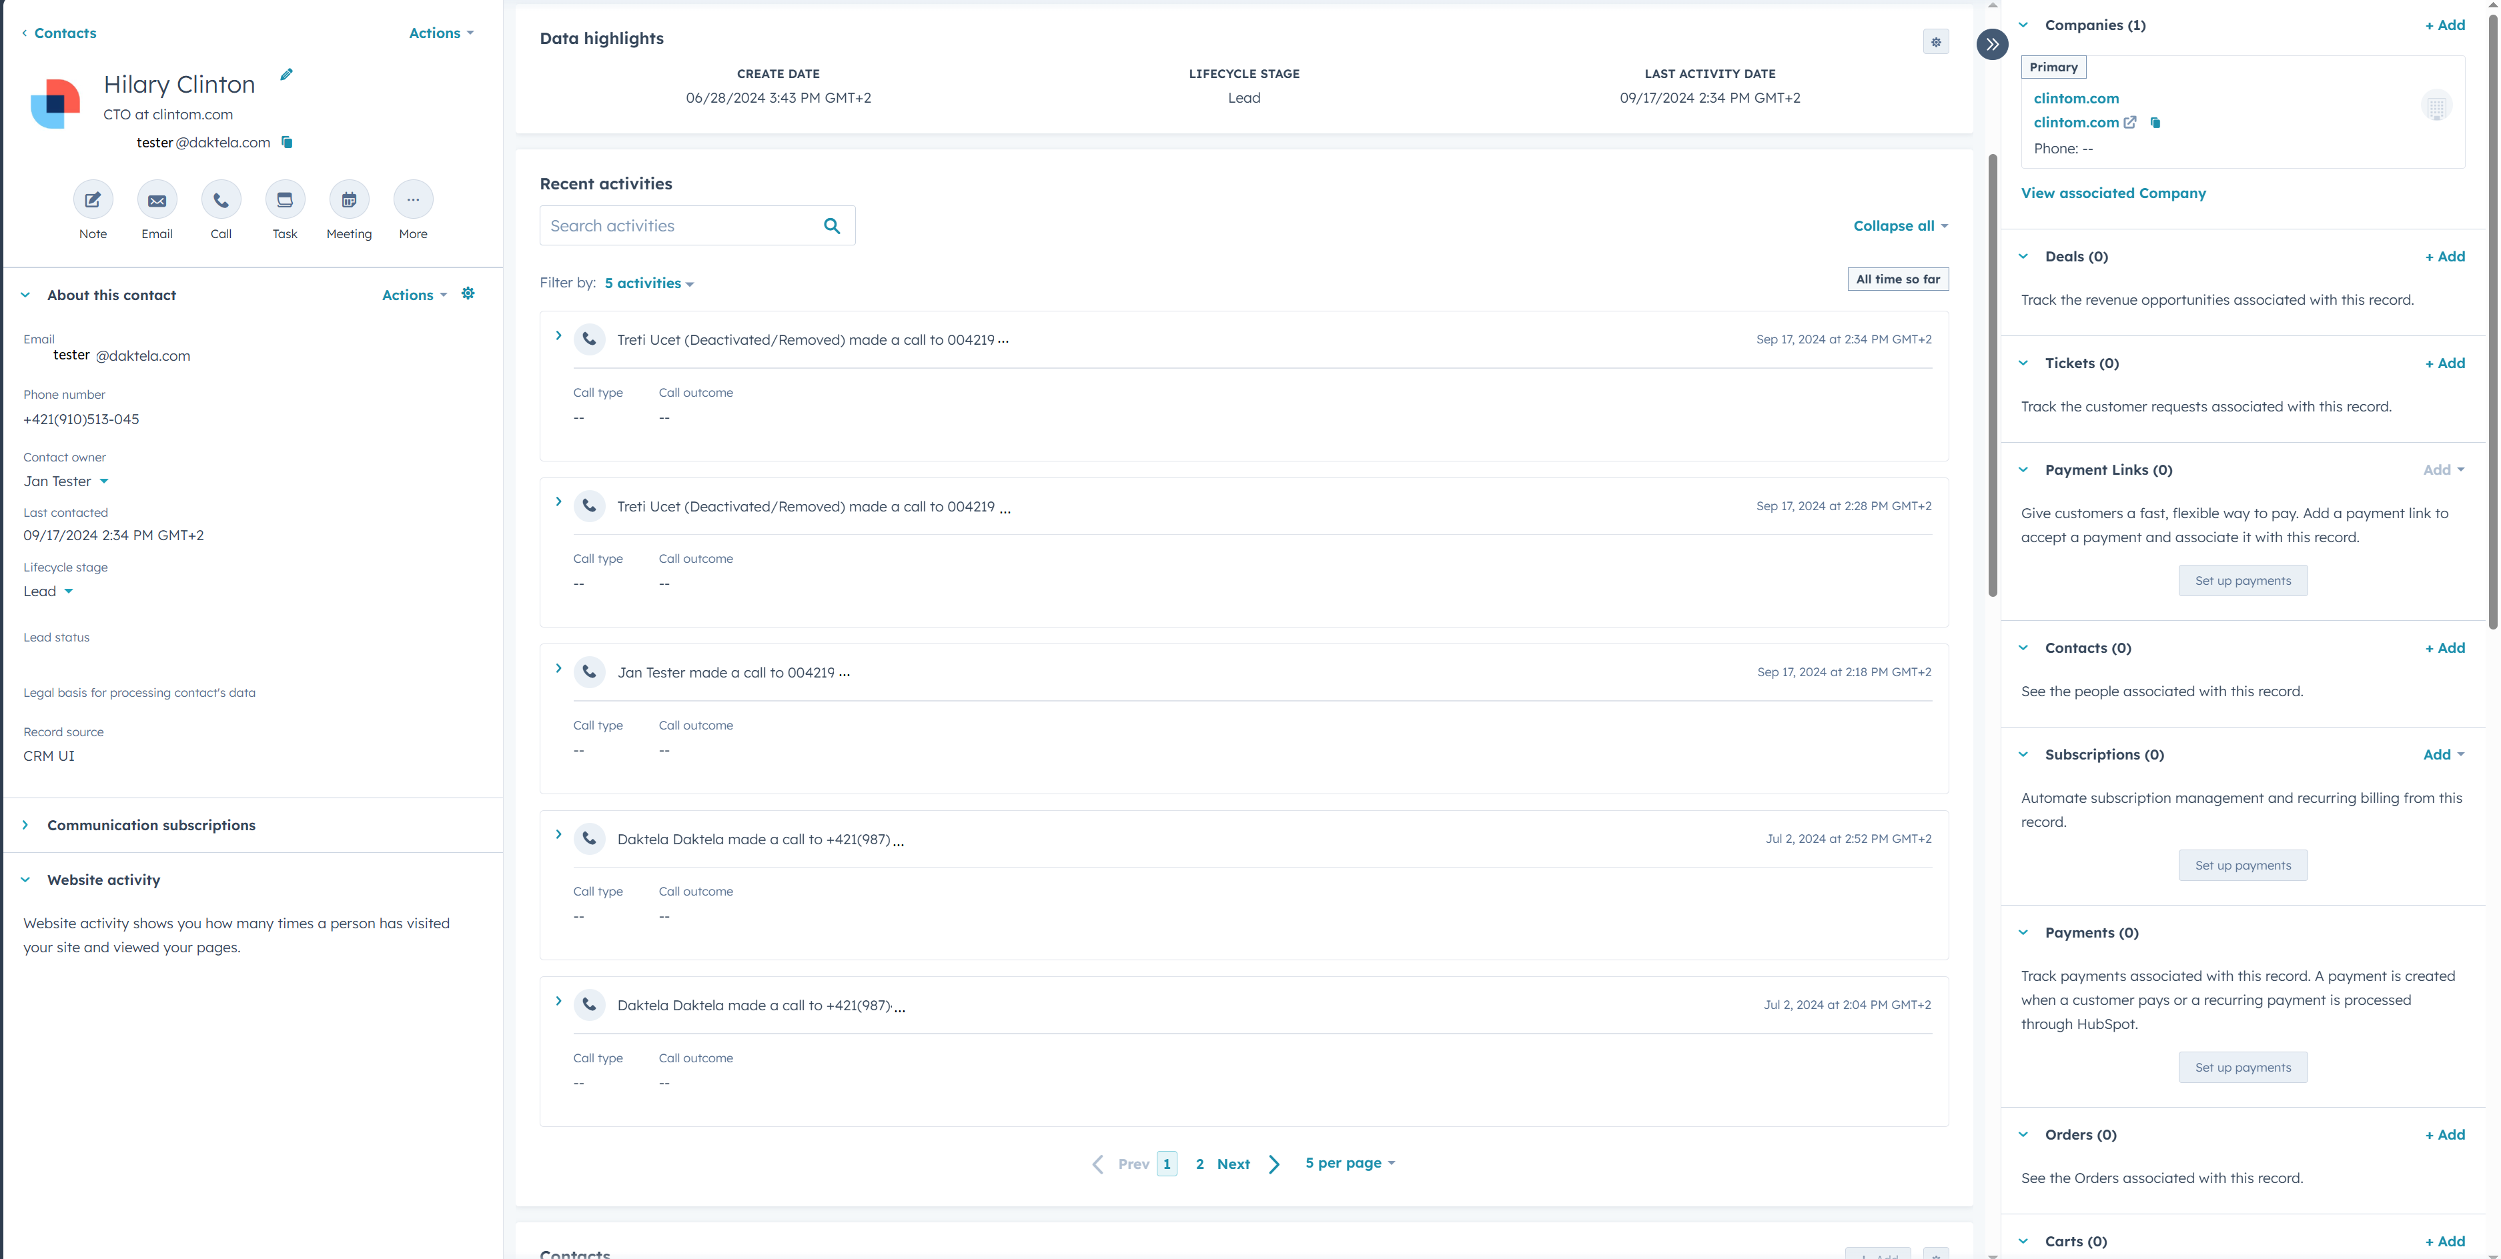This screenshot has height=1259, width=2501.
Task: Open Collapse all menu
Action: [1899, 226]
